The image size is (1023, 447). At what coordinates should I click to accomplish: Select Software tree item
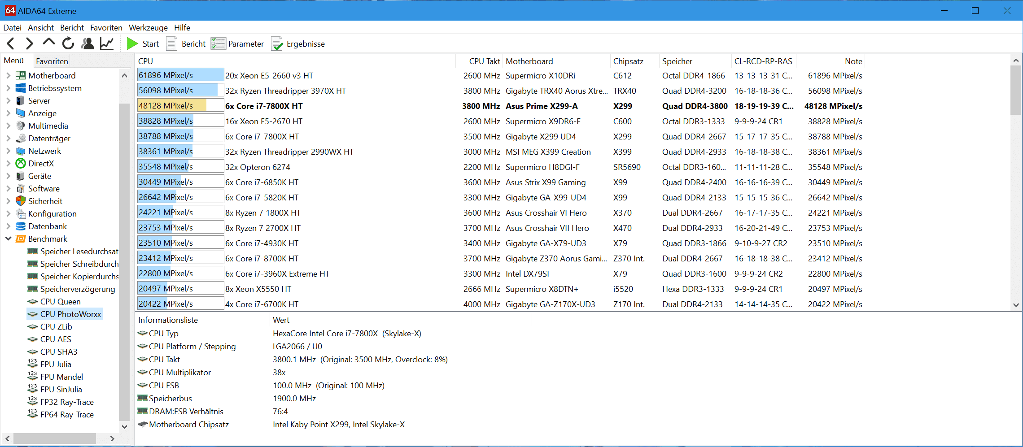click(44, 188)
